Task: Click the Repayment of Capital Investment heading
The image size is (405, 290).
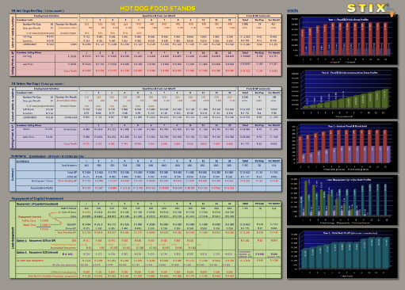Action: [37, 198]
